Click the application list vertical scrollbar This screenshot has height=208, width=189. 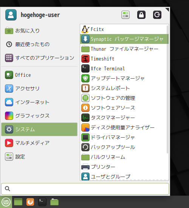point(167,89)
